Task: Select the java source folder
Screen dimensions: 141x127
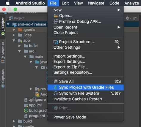Action: tap(41, 62)
